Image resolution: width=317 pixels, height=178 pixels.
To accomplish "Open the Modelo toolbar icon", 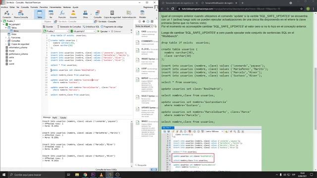I will (142, 14).
